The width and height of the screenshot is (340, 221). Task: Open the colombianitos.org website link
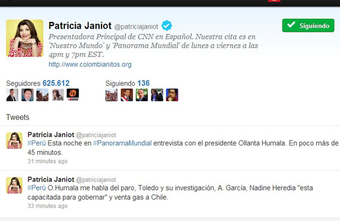click(90, 65)
